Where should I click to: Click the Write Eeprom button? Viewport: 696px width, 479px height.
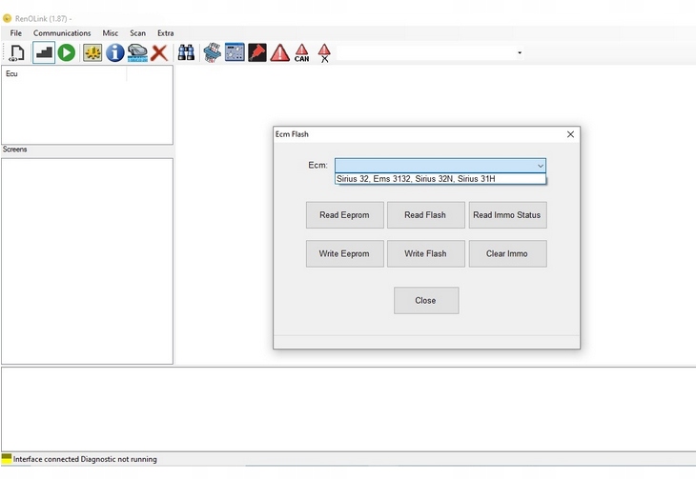(344, 253)
